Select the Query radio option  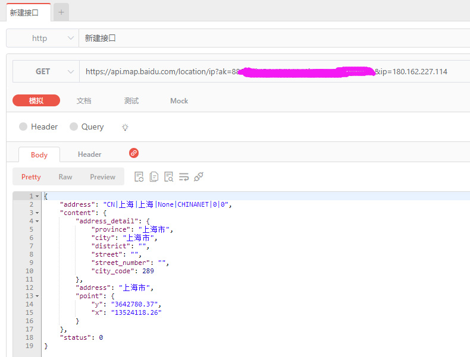point(87,127)
